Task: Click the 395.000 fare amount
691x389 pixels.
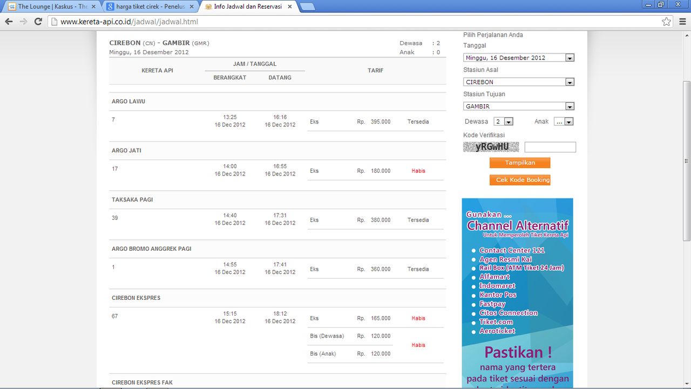Action: tap(381, 122)
